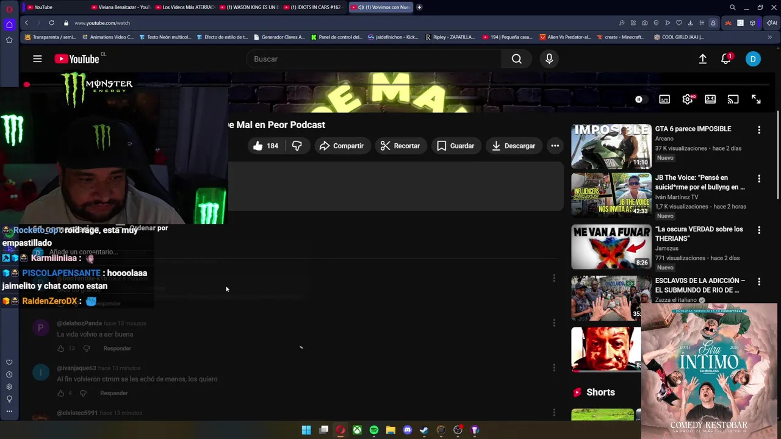Image resolution: width=781 pixels, height=439 pixels.
Task: Open the account avatar D
Action: [753, 59]
